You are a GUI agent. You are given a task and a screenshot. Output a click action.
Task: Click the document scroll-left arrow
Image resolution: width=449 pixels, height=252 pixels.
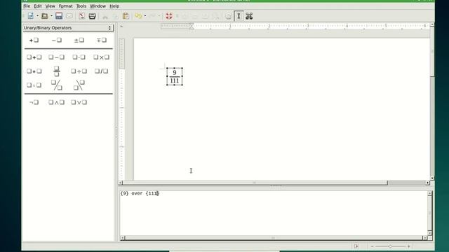click(x=121, y=183)
